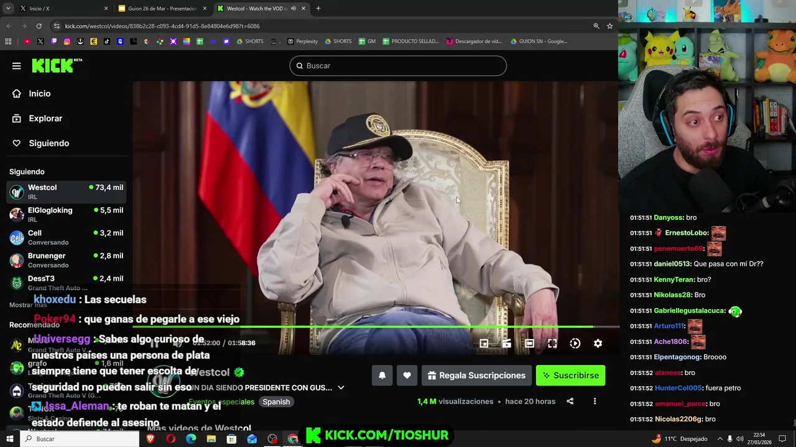The height and width of the screenshot is (447, 796).
Task: Open the Perplexity bookmark
Action: (x=302, y=42)
